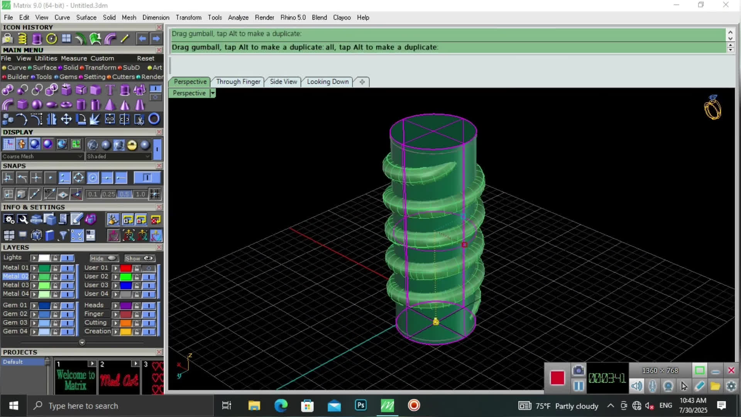Click the Hide layers button

[x=103, y=258]
